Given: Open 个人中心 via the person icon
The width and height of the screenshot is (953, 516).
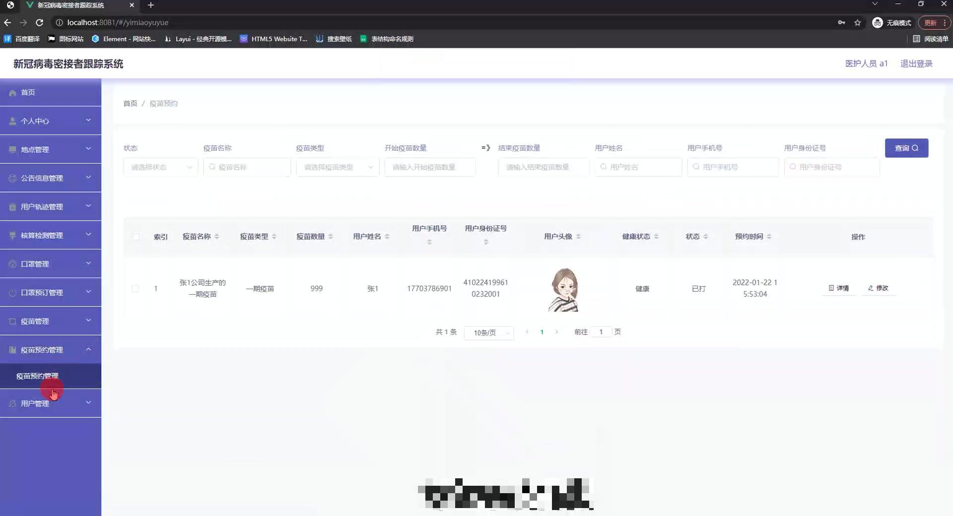Looking at the screenshot, I should pos(12,121).
